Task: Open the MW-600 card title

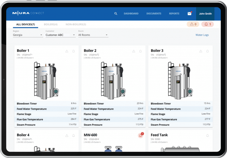Action: pyautogui.click(x=90, y=135)
